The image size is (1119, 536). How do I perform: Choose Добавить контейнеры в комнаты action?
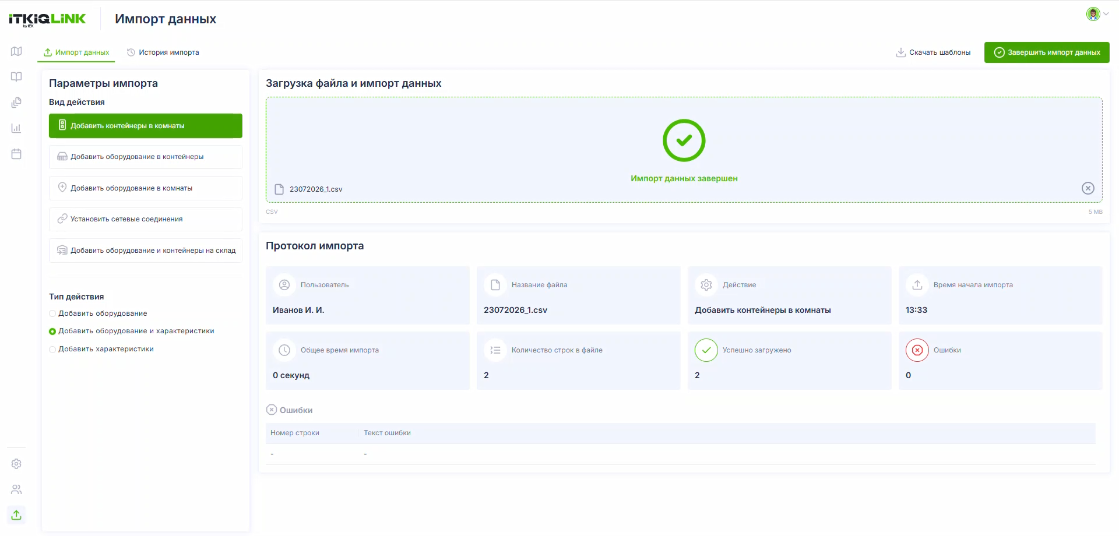tap(146, 126)
